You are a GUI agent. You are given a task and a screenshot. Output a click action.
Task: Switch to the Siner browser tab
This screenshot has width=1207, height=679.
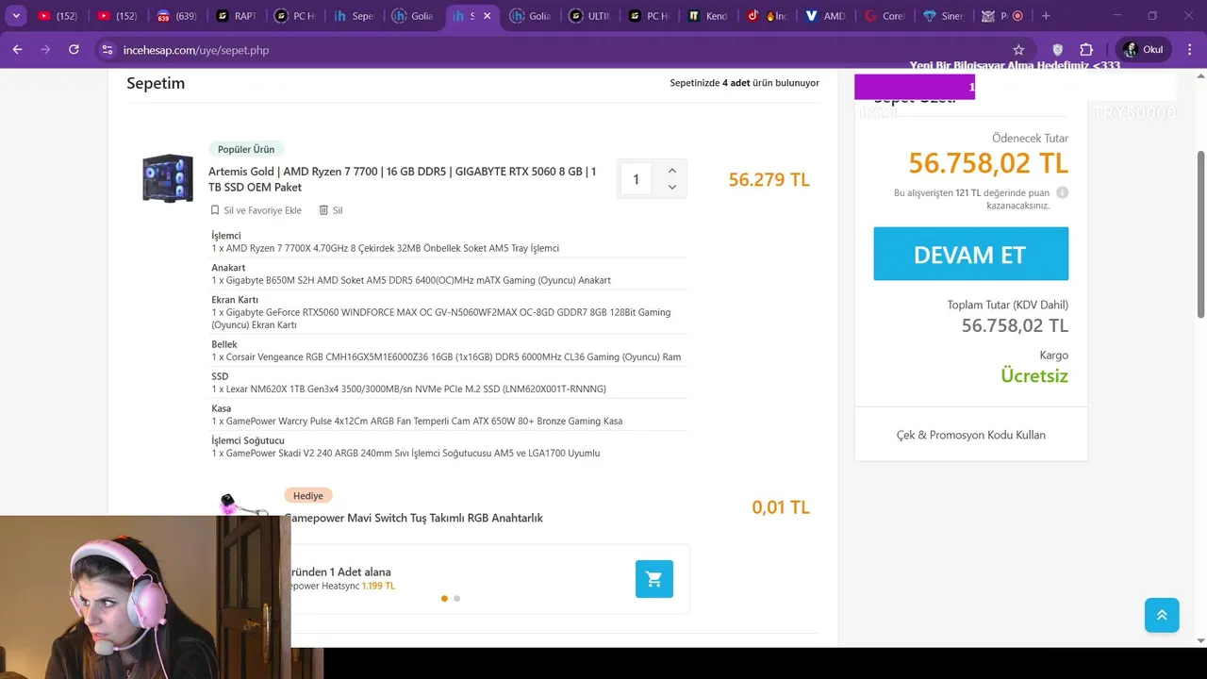click(942, 16)
